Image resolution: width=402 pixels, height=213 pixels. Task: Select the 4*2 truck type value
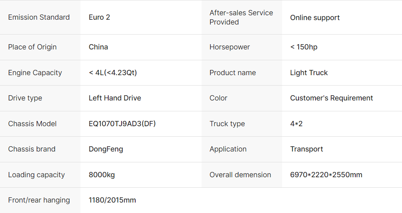click(x=296, y=124)
